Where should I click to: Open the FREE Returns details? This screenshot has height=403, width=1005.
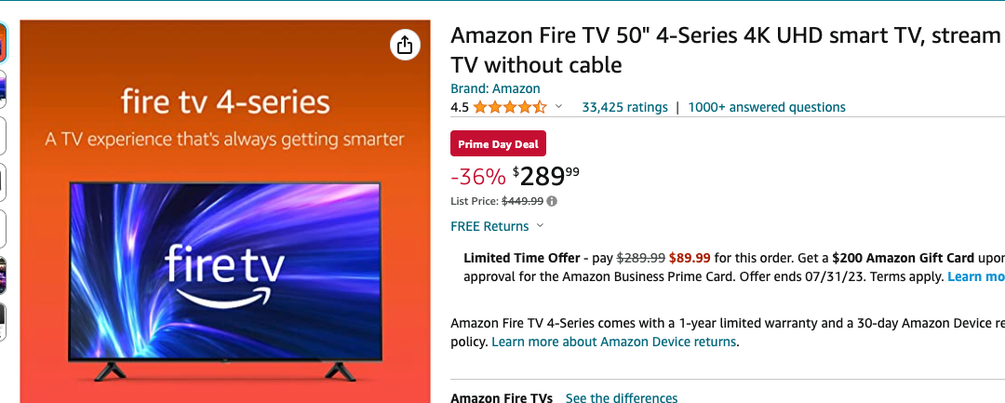pyautogui.click(x=489, y=226)
